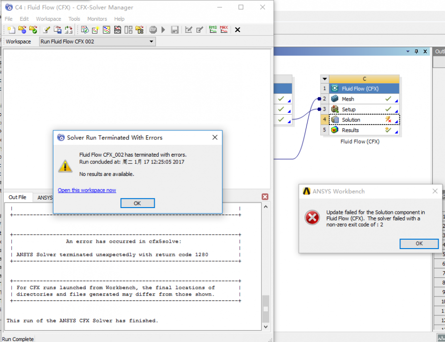Click the Backup Run save icon

pos(175,30)
